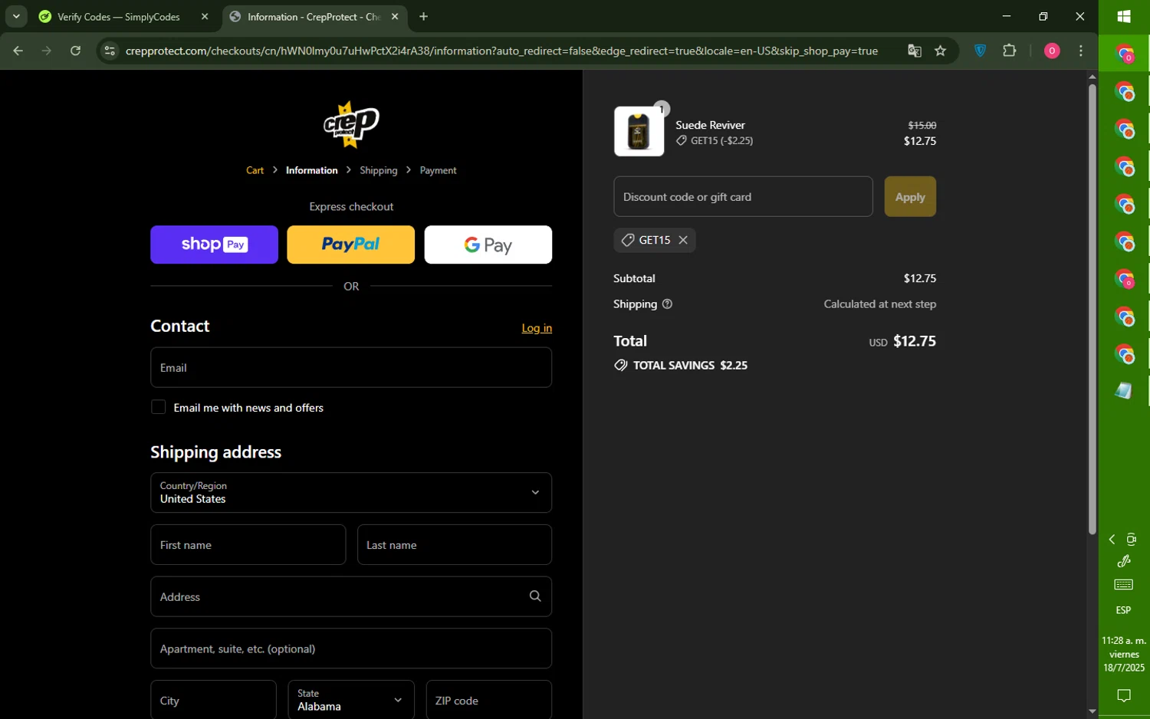The width and height of the screenshot is (1150, 719).
Task: Open the Chrome extensions puzzle icon
Action: (1010, 51)
